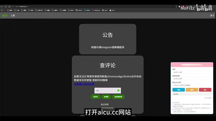Go back using the browser back arrow

tap(2, 6)
